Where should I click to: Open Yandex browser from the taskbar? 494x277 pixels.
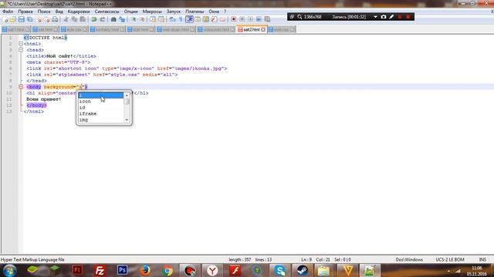coord(212,270)
